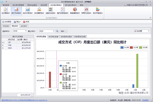The image size is (153, 102).
Task: Click the 添加微信 link in status bar
Action: click(x=145, y=100)
